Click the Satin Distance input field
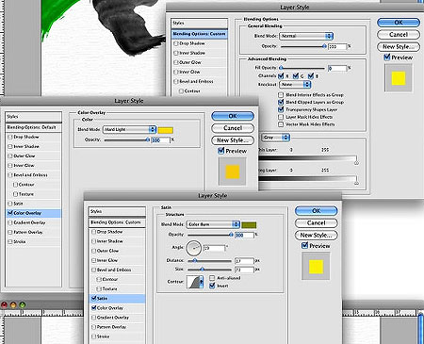This screenshot has width=424, height=344. [244, 261]
